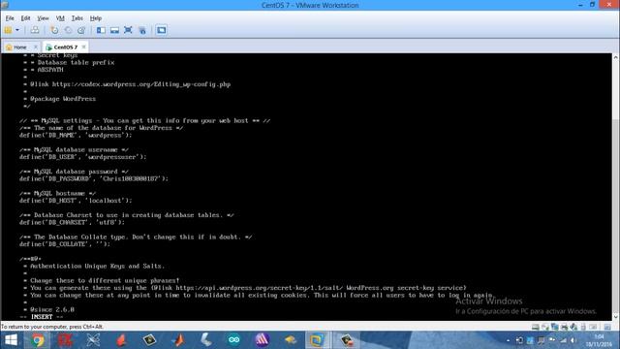Open the VM menu
620x349 pixels.
[x=60, y=18]
